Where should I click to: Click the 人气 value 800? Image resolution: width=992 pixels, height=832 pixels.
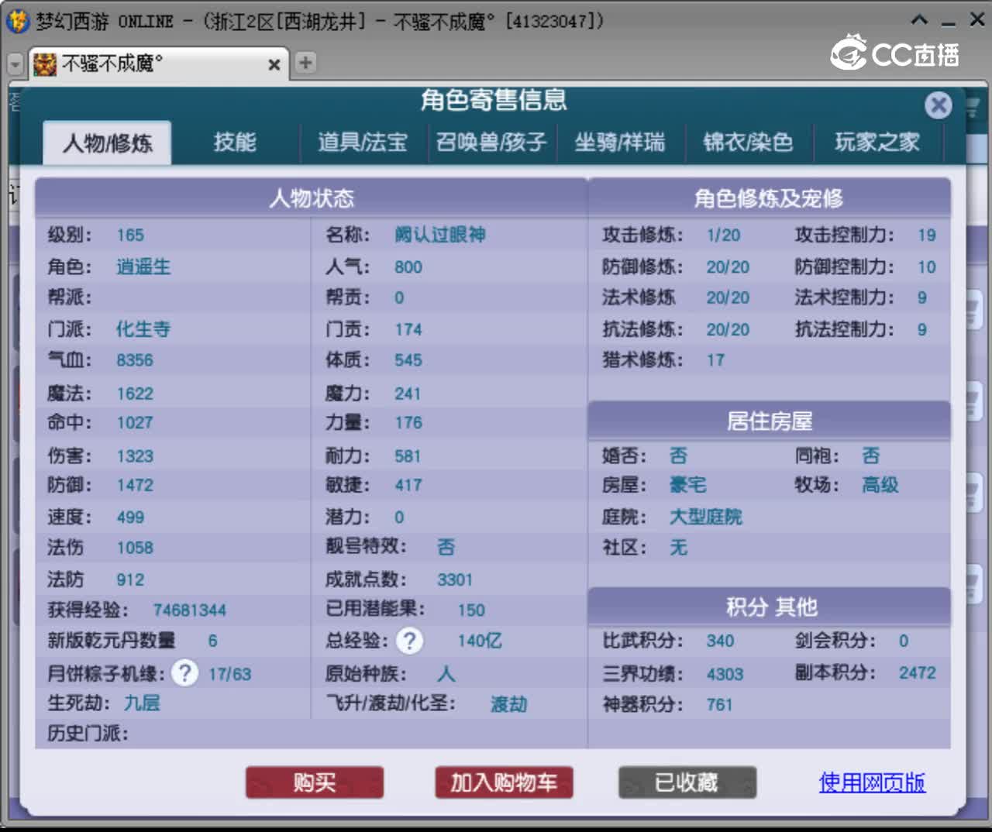tap(408, 267)
